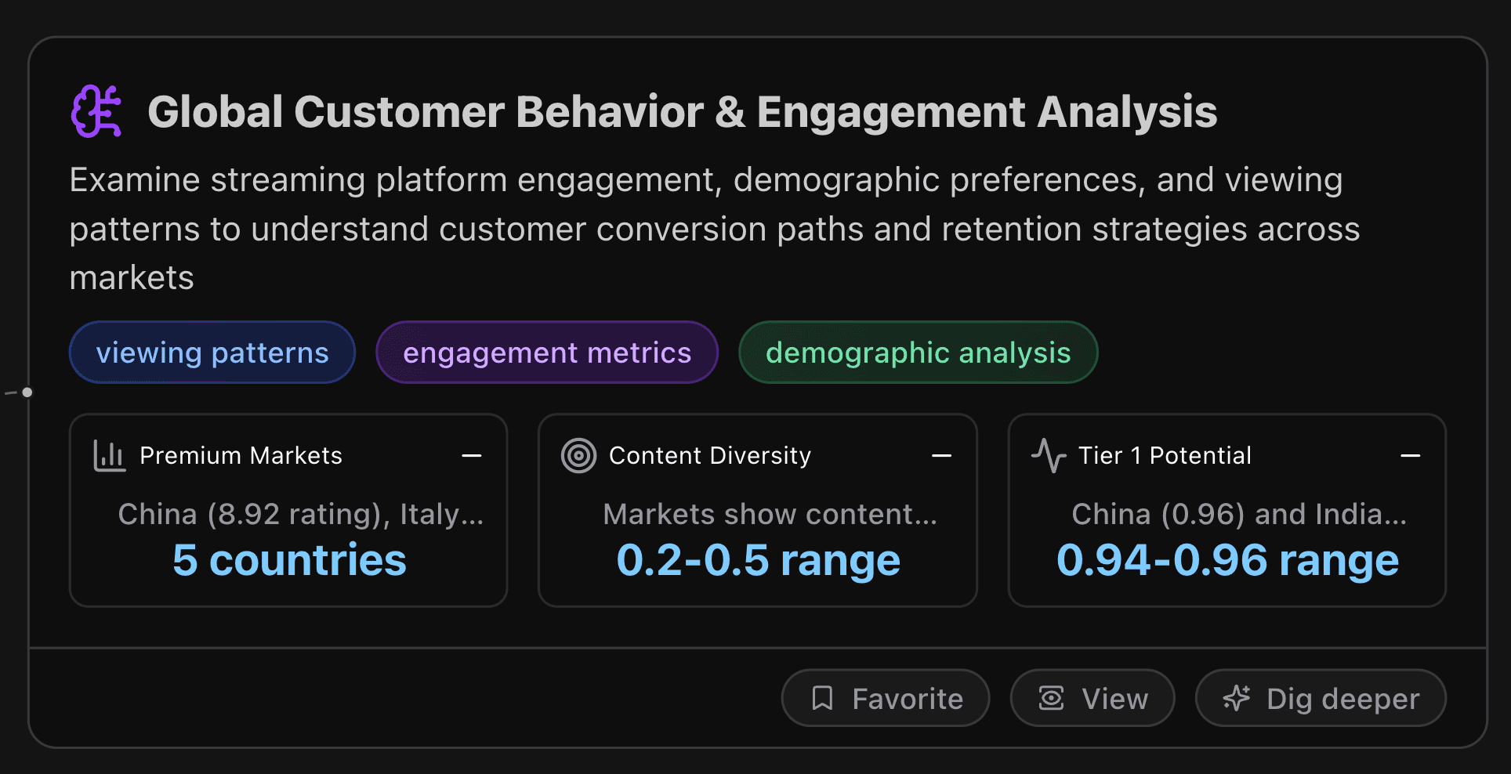Click the small dot marker on the left edge

pyautogui.click(x=26, y=392)
